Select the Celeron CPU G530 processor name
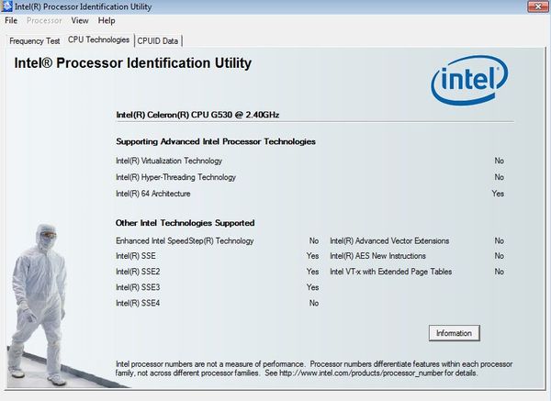This screenshot has height=401, width=551. tap(197, 115)
